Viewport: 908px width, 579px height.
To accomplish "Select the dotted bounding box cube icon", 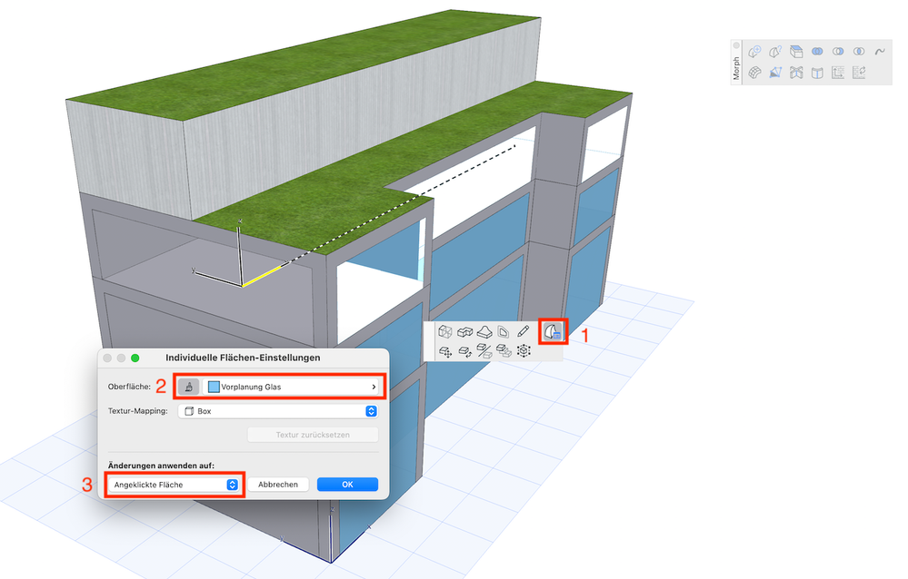I will (524, 351).
